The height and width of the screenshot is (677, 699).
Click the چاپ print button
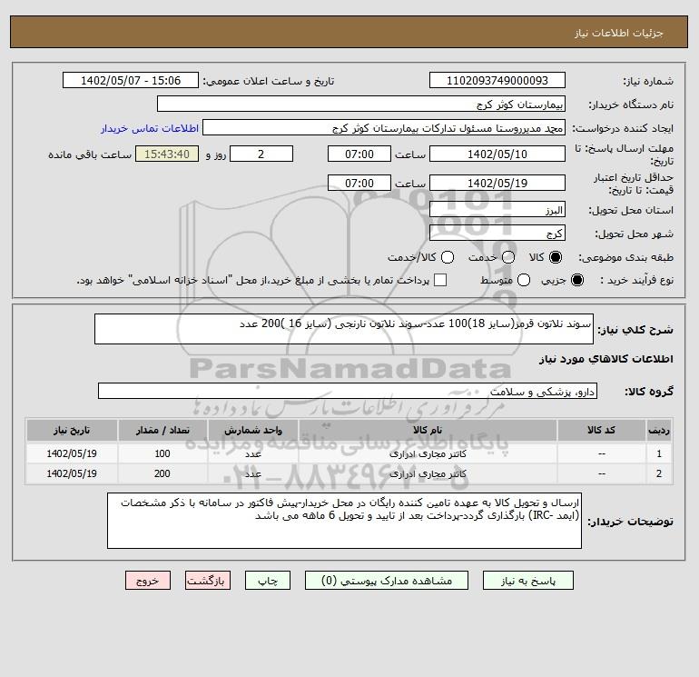tap(268, 581)
